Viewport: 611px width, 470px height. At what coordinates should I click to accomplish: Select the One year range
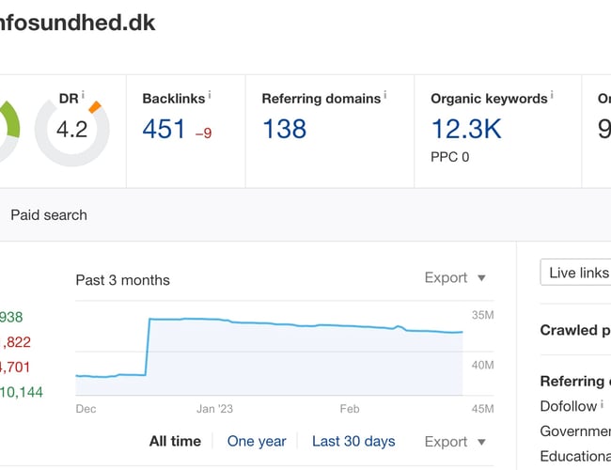point(257,441)
